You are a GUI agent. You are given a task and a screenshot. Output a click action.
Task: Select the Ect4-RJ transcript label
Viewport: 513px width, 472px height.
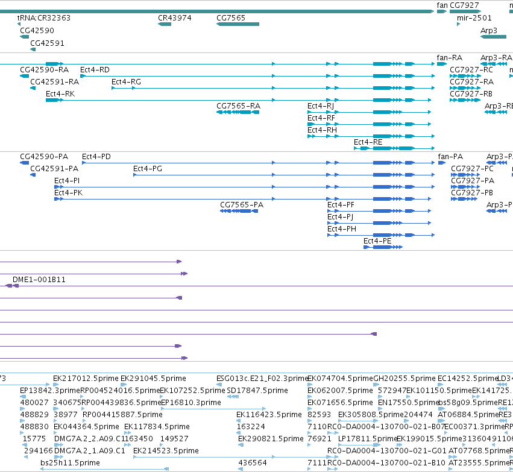coord(321,106)
